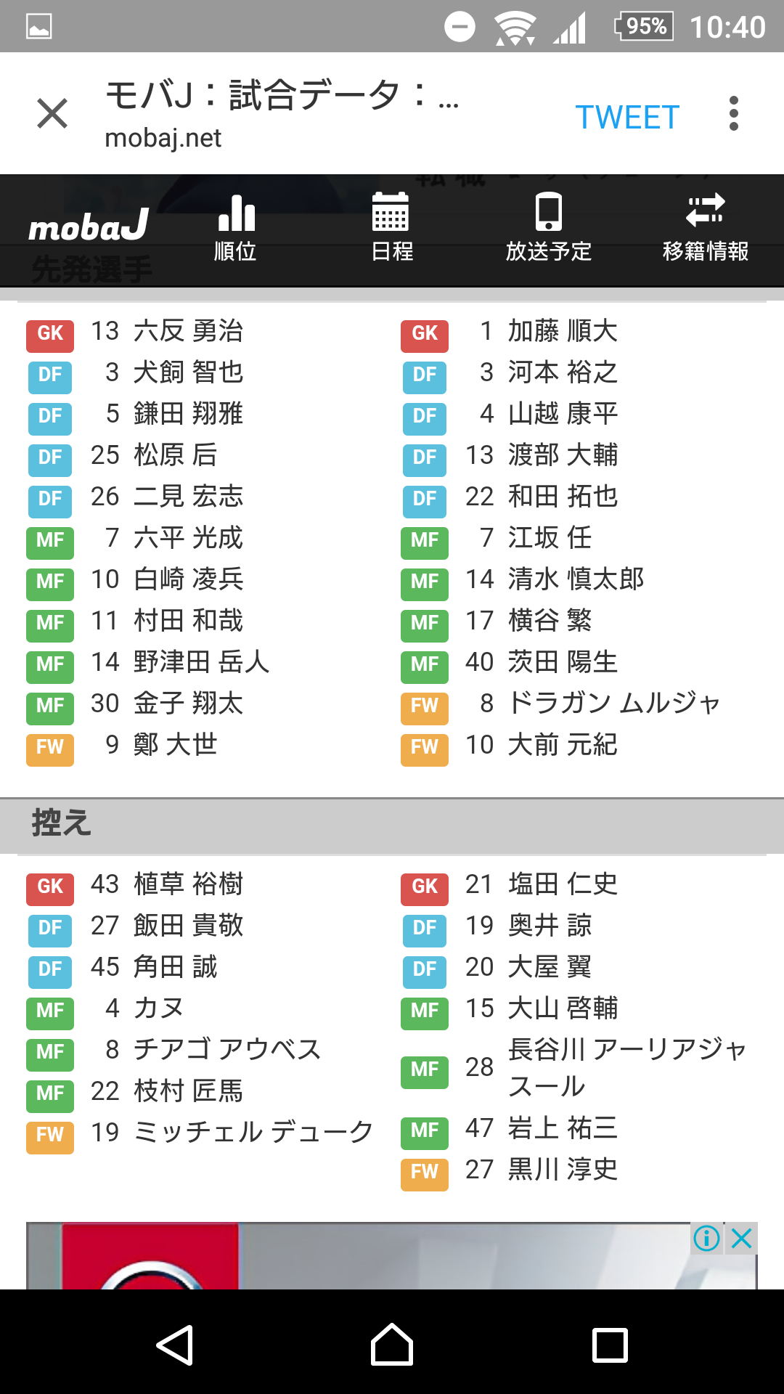Dismiss the ad with its X icon
The image size is (784, 1394).
pyautogui.click(x=742, y=1238)
